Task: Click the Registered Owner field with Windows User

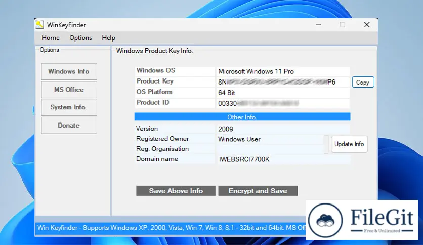Action: coord(270,139)
